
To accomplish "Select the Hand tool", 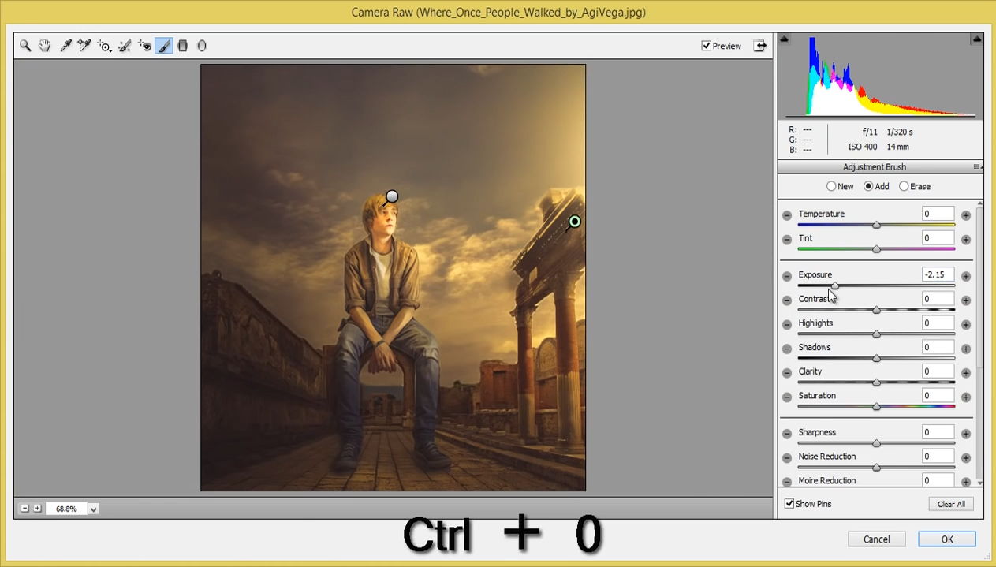I will pyautogui.click(x=44, y=46).
